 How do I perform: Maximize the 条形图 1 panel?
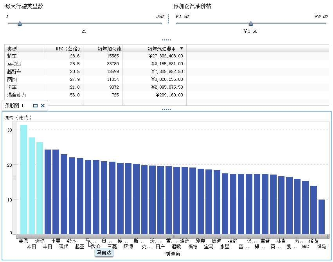[x=36, y=105]
